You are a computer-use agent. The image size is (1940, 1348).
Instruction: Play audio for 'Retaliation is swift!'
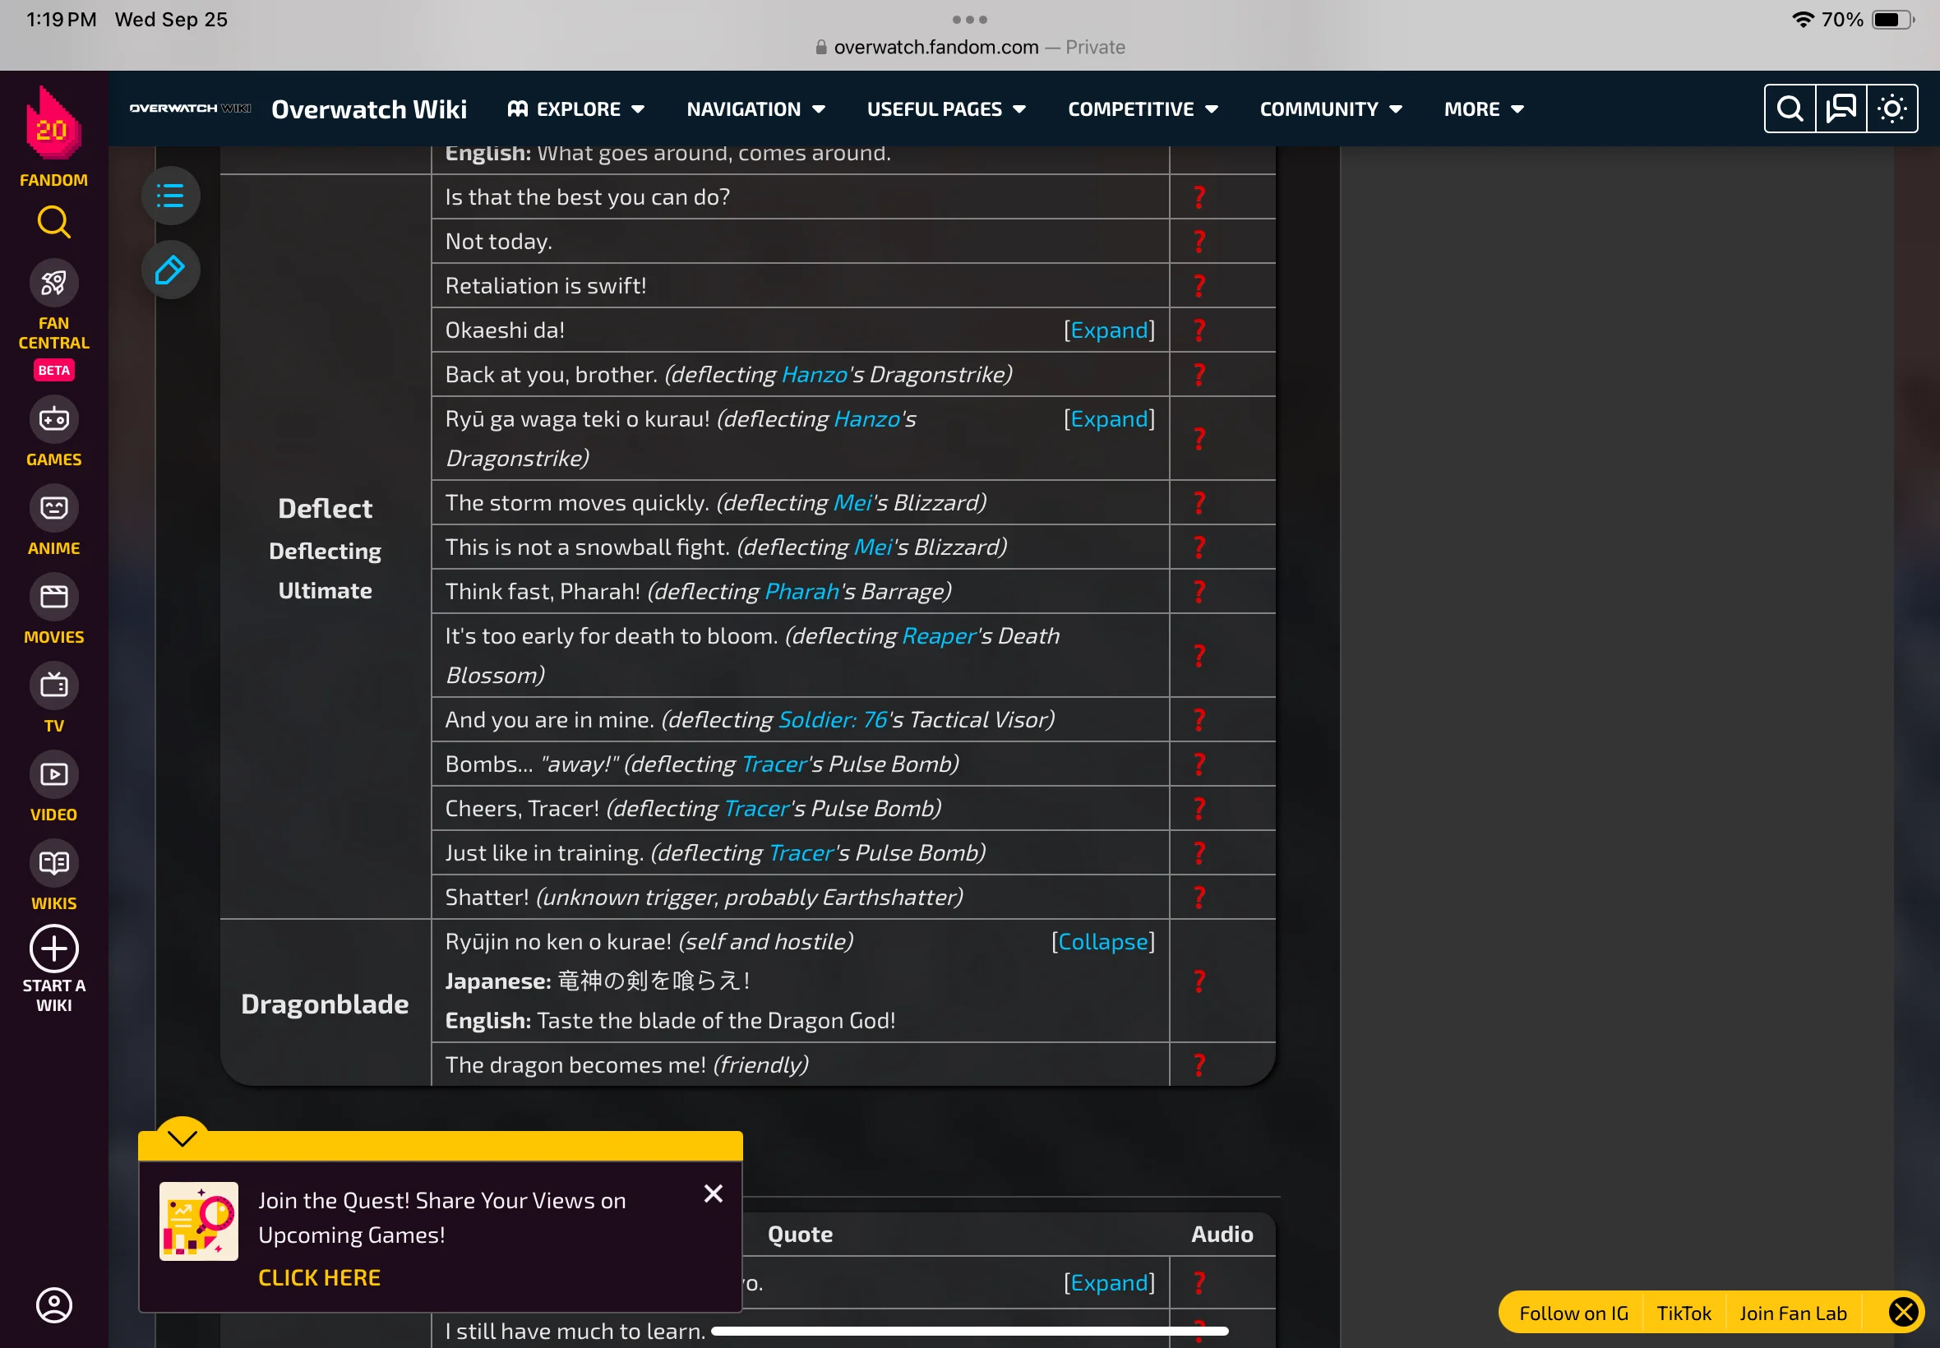(1199, 285)
